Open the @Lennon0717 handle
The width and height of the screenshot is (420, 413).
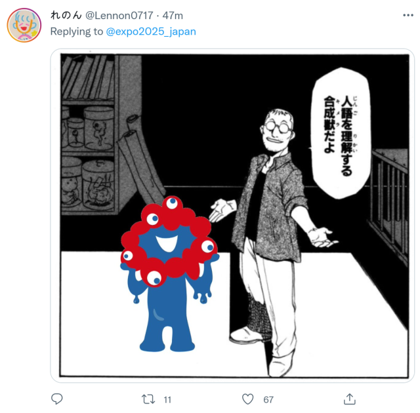tap(119, 16)
